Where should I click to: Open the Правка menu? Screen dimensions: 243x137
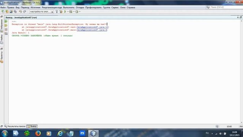click(x=11, y=8)
